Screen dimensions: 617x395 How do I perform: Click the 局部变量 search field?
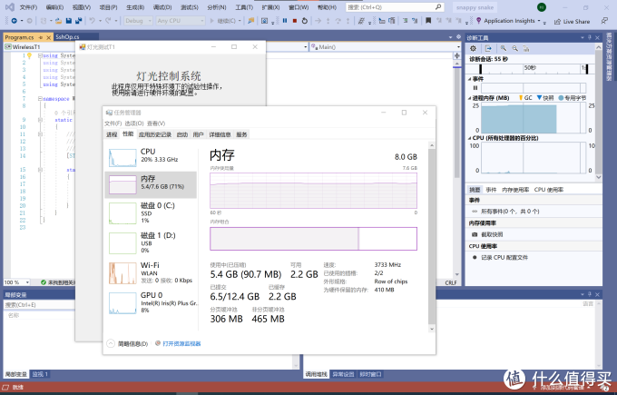39,304
